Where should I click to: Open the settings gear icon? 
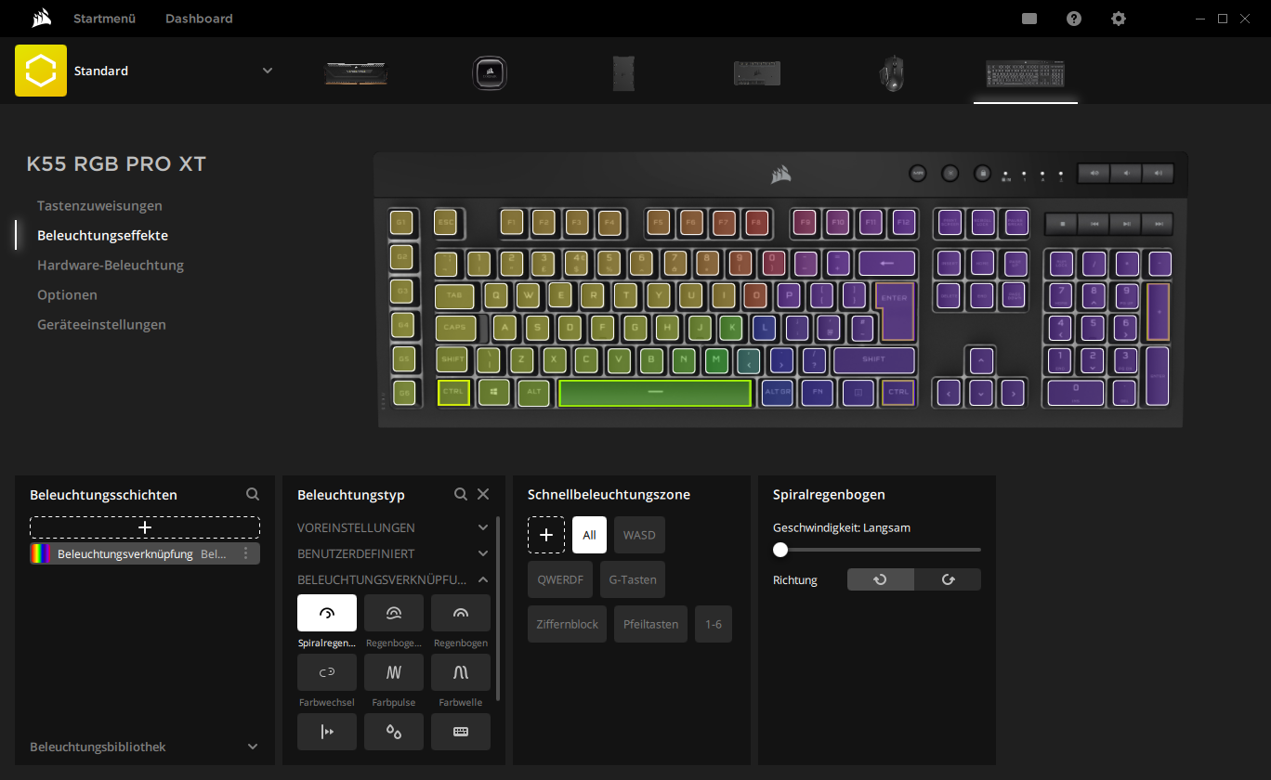coord(1119,19)
